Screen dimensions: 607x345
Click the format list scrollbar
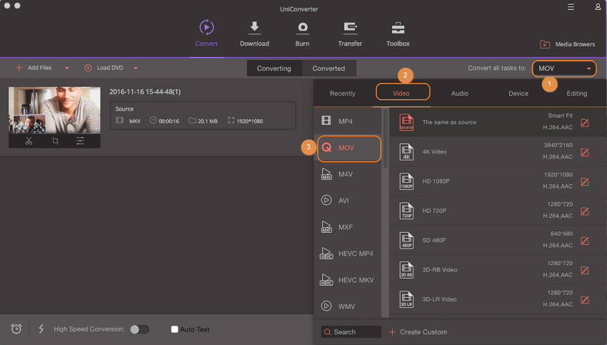(x=385, y=139)
